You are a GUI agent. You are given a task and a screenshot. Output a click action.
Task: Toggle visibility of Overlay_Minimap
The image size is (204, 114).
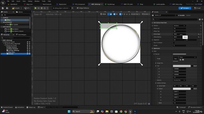(30, 50)
